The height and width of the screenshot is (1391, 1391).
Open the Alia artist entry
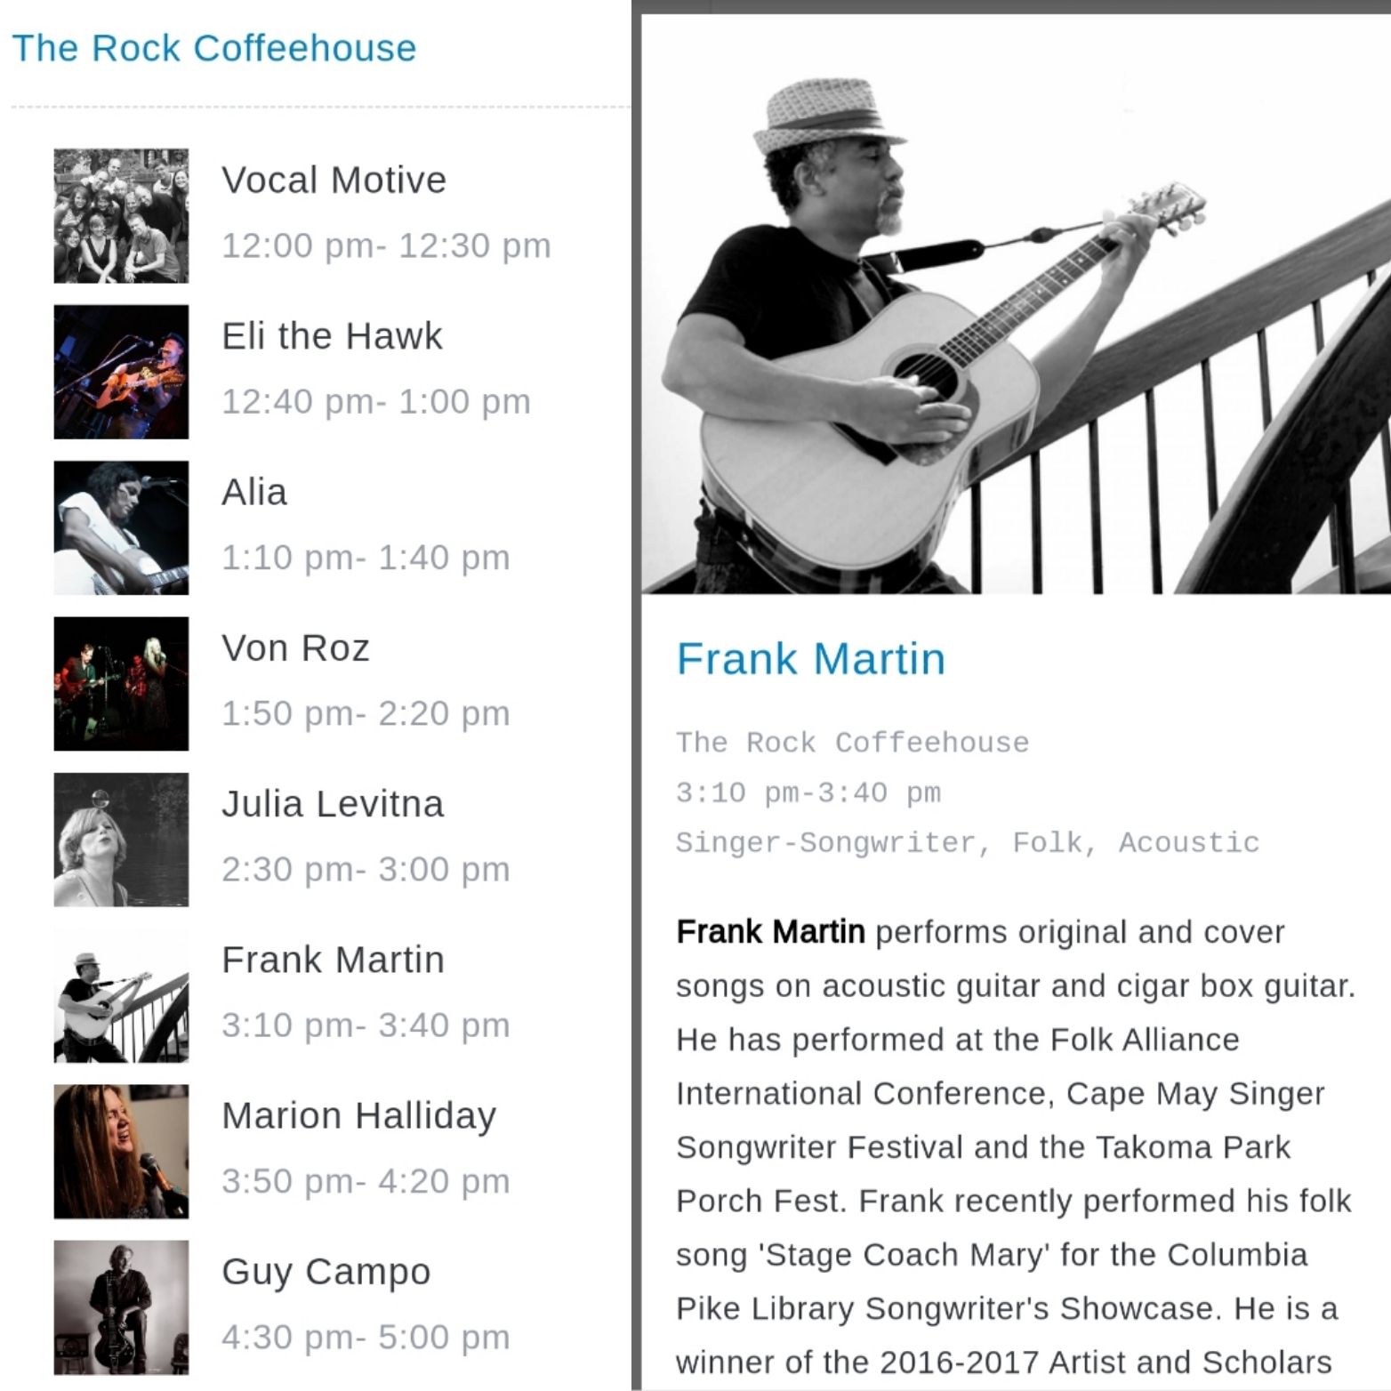(254, 492)
